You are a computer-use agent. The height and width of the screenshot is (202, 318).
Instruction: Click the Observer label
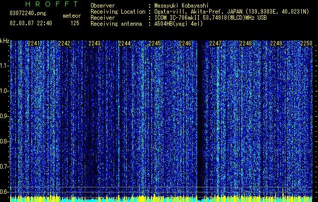[103, 6]
